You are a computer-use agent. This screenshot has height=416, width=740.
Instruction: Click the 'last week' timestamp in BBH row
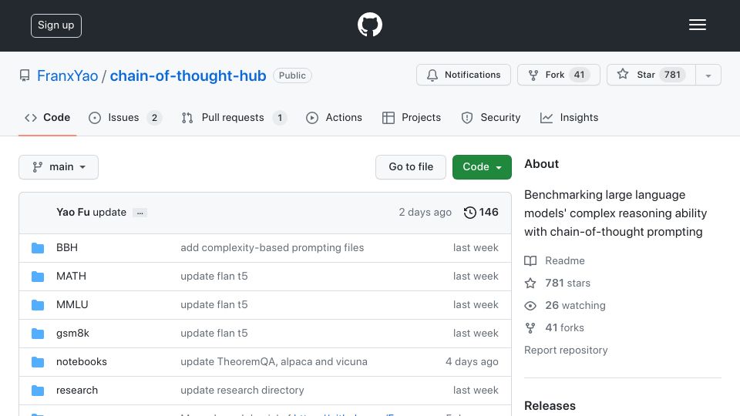[x=476, y=247]
